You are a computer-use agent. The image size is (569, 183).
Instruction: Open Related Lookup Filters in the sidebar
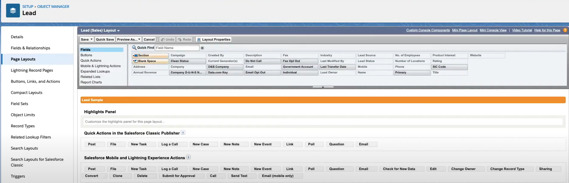click(31, 137)
